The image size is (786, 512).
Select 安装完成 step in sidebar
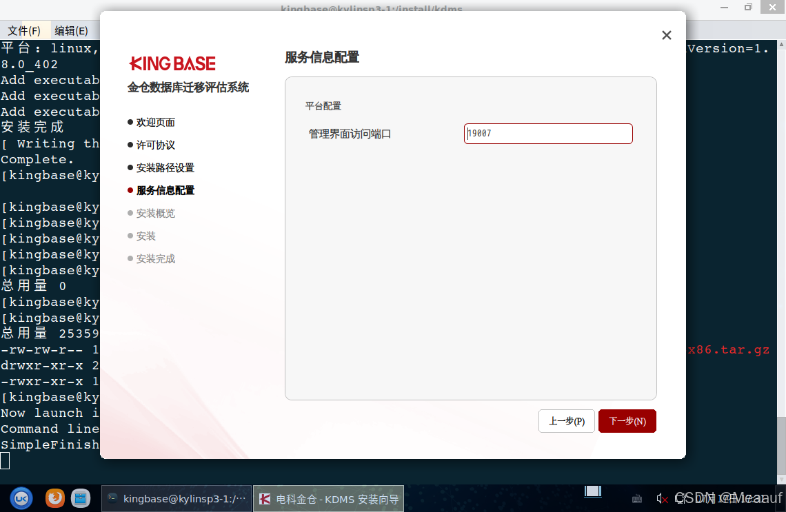152,259
